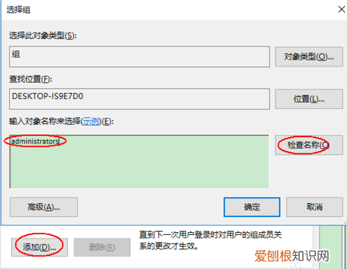347x269 pixels.
Task: Open the 高级(A)... options
Action: click(x=44, y=207)
